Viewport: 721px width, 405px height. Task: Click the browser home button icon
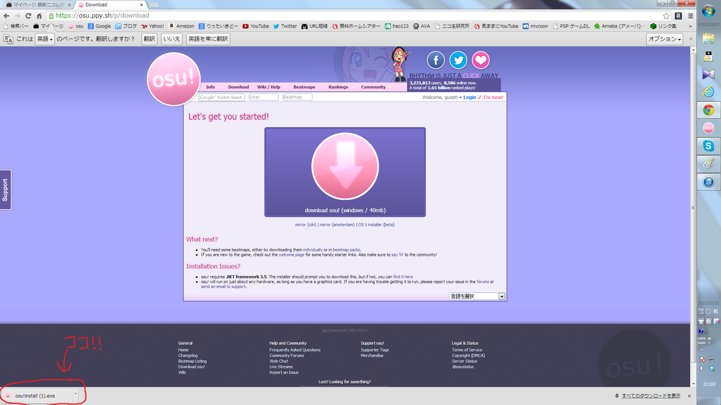click(x=39, y=16)
